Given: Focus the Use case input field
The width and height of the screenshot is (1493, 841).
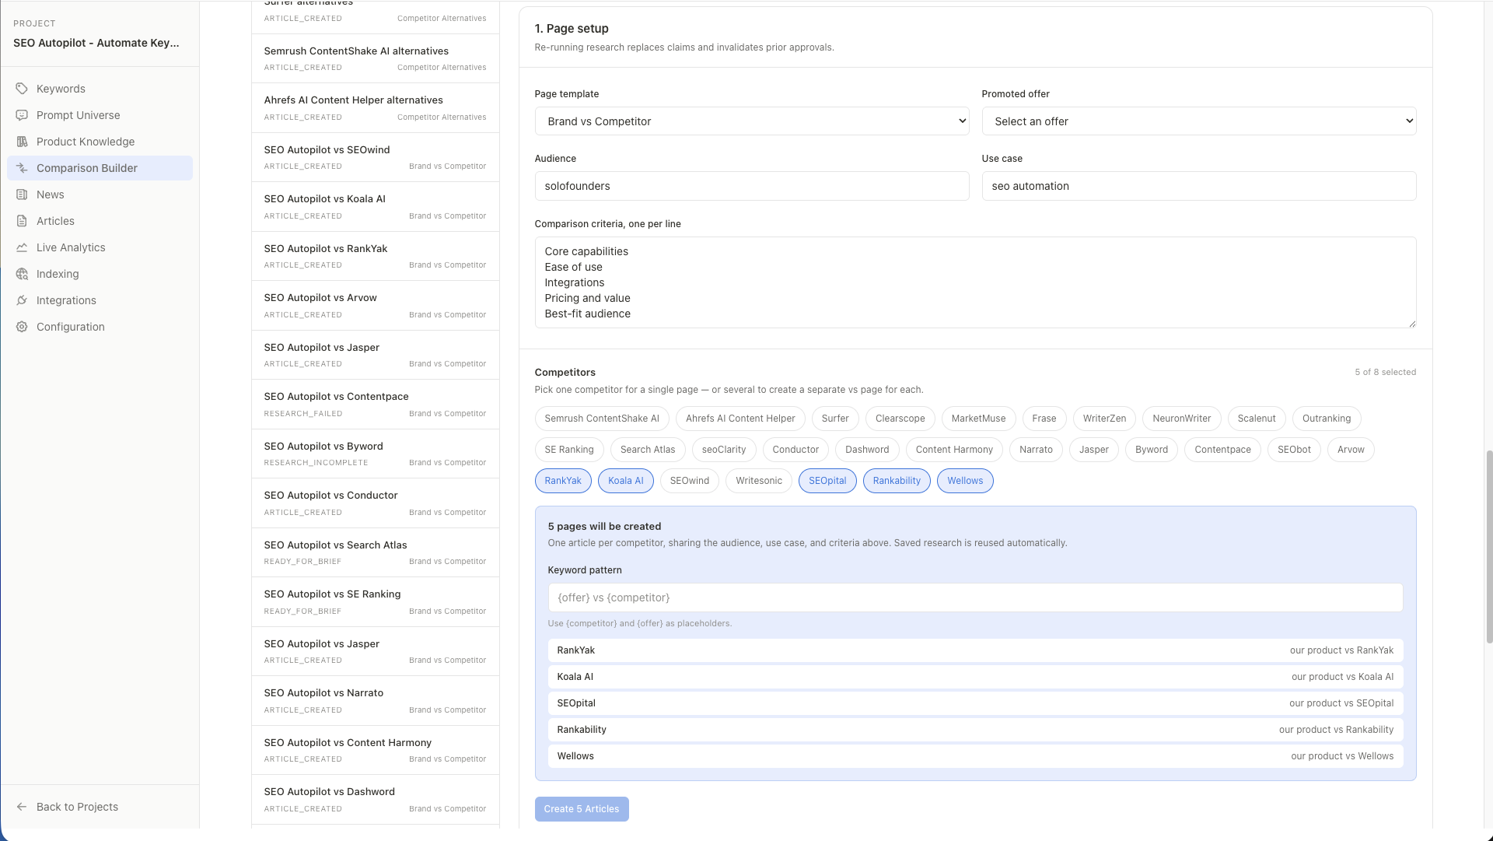Looking at the screenshot, I should pyautogui.click(x=1199, y=186).
